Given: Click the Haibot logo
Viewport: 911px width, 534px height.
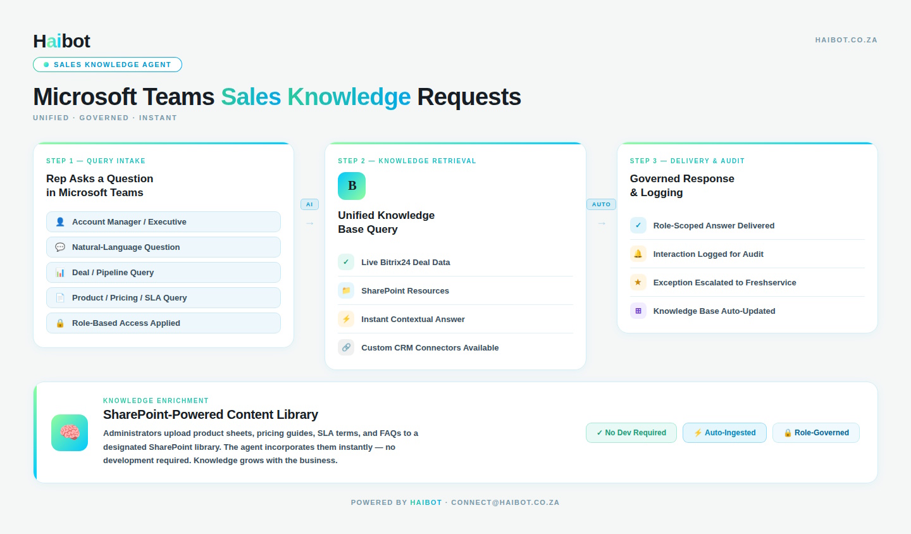Looking at the screenshot, I should click(x=61, y=41).
